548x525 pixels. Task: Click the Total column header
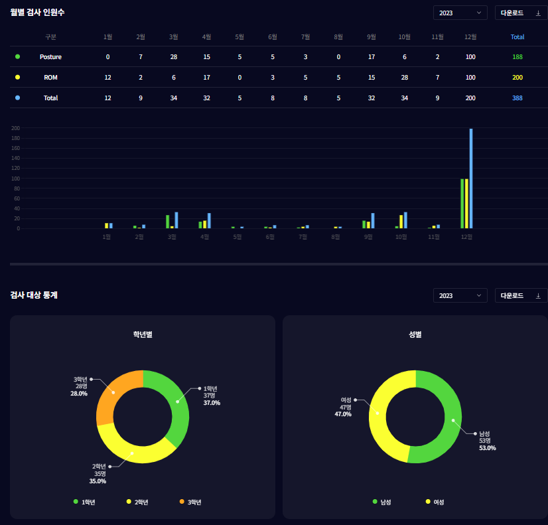click(x=517, y=37)
